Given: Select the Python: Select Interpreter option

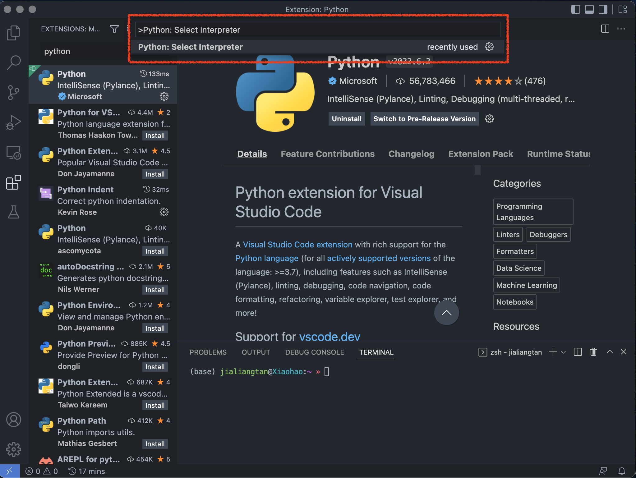Looking at the screenshot, I should tap(190, 47).
